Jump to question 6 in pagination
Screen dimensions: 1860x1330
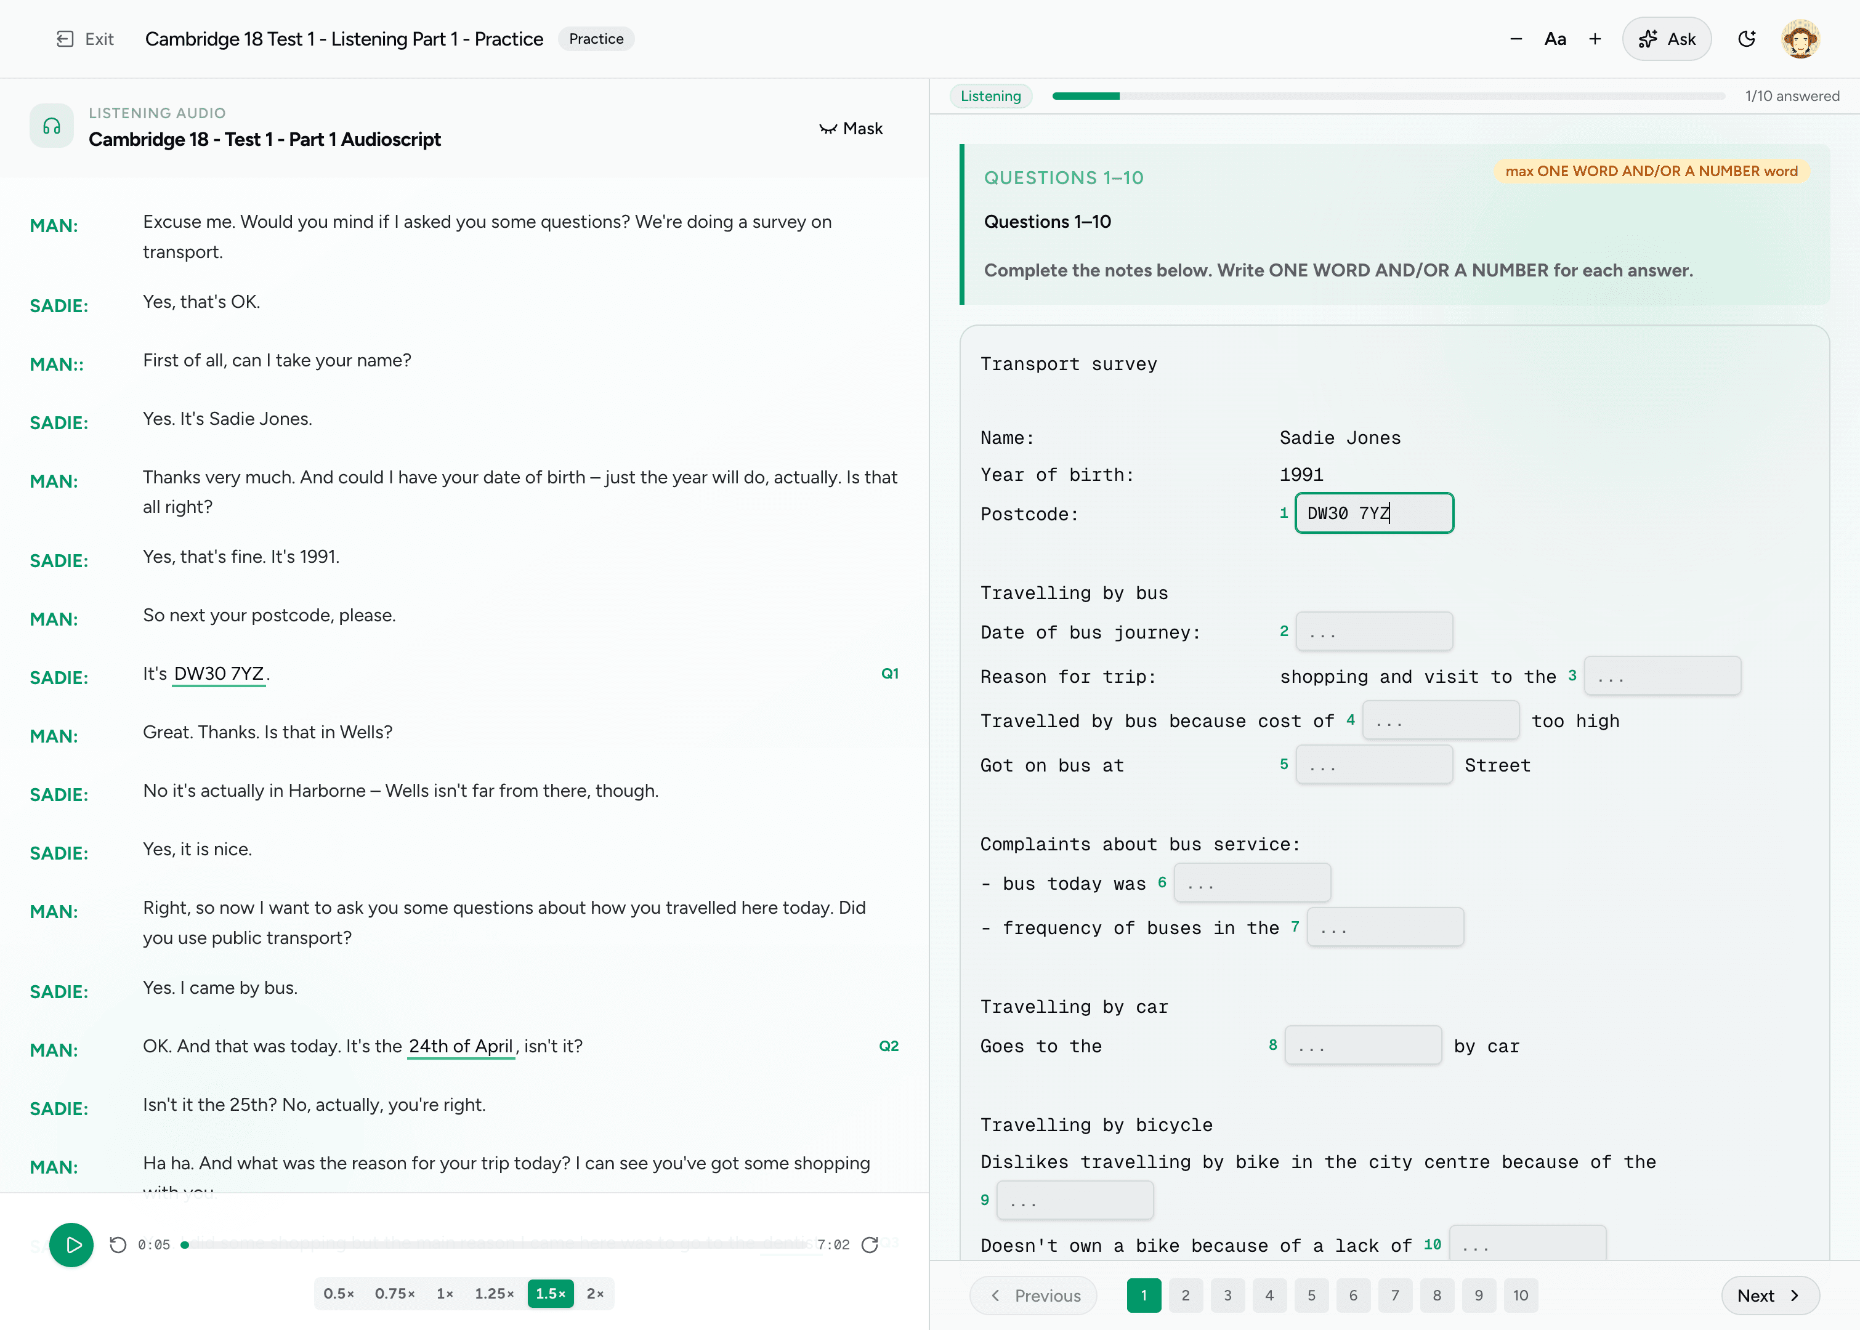(1353, 1296)
